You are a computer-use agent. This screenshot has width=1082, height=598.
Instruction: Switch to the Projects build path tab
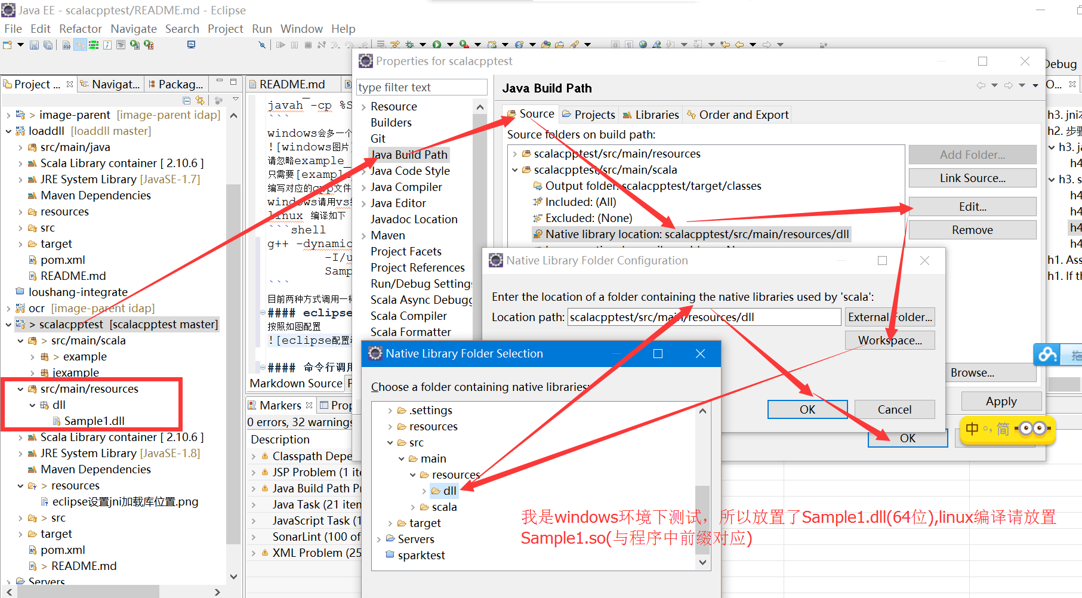588,115
